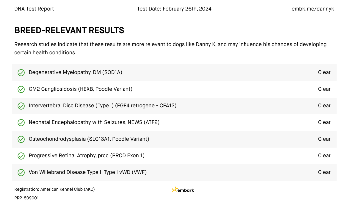Image resolution: width=347 pixels, height=210 pixels.
Task: Click the Neonatal Encephalopathy with Seizures label
Action: point(94,122)
